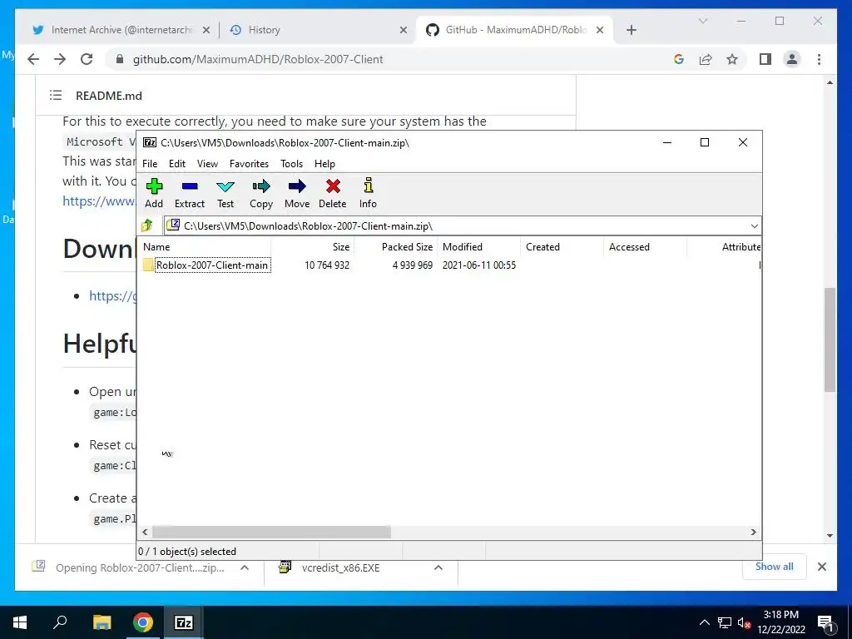Expand the 7-Zip address path dropdown
This screenshot has height=639, width=852.
(754, 226)
